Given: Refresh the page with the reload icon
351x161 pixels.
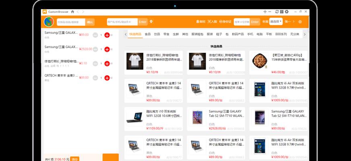Looking at the screenshot, I should pyautogui.click(x=277, y=12).
